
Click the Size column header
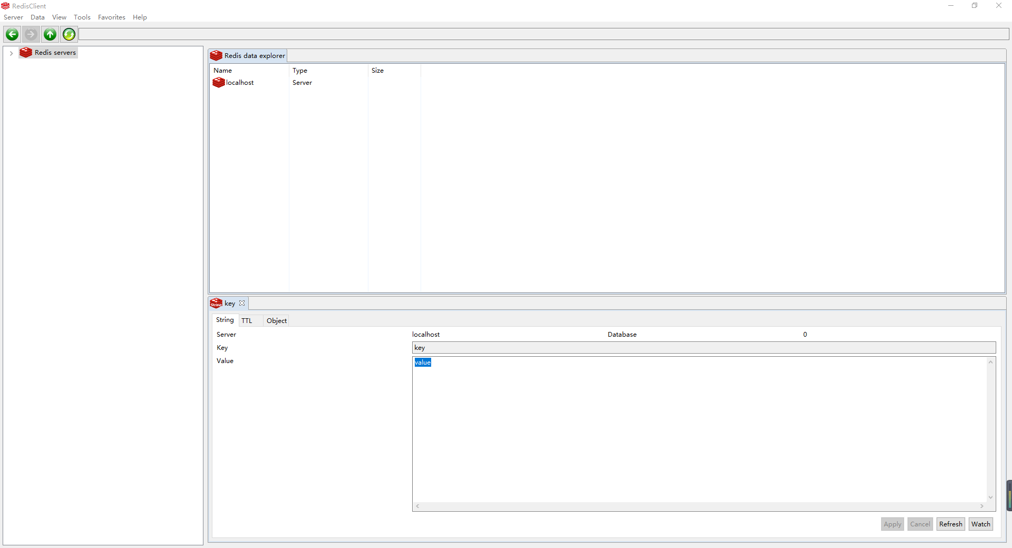tap(394, 71)
